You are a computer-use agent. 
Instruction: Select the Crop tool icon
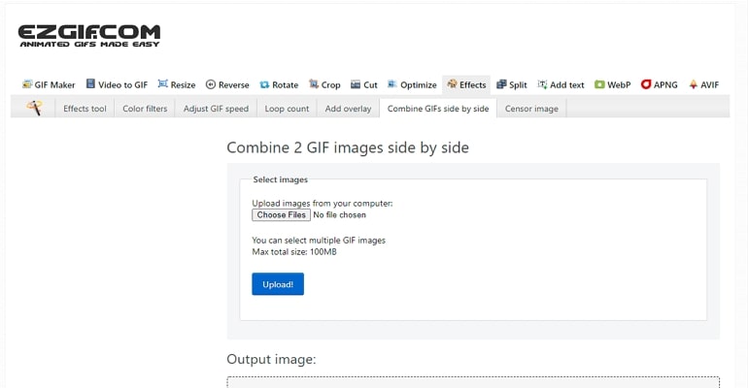point(314,83)
